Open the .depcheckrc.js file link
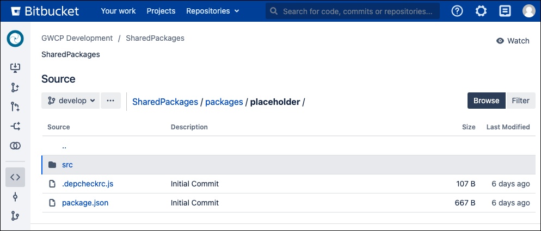The image size is (541, 231). click(x=88, y=184)
